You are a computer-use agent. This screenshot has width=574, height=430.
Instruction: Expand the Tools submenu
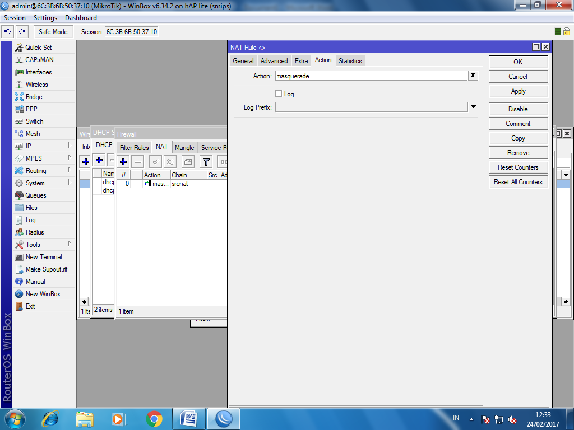pos(44,245)
